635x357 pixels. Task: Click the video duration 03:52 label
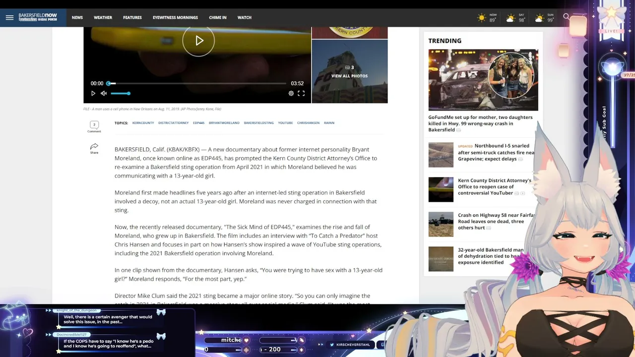(x=297, y=83)
